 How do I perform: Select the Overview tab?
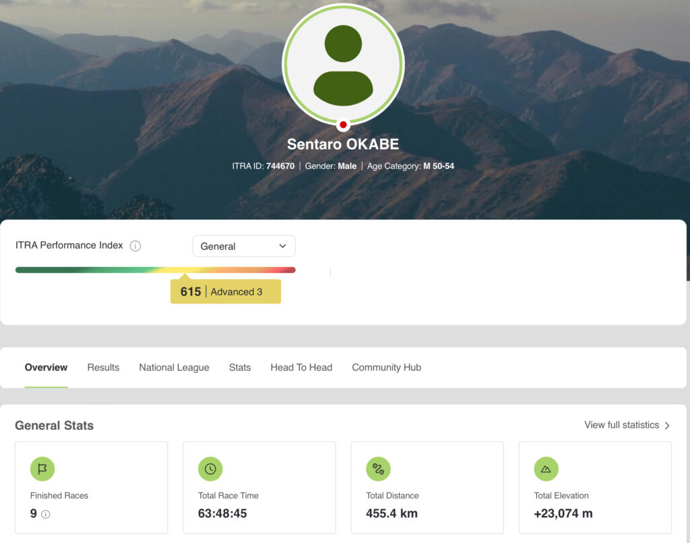[46, 367]
